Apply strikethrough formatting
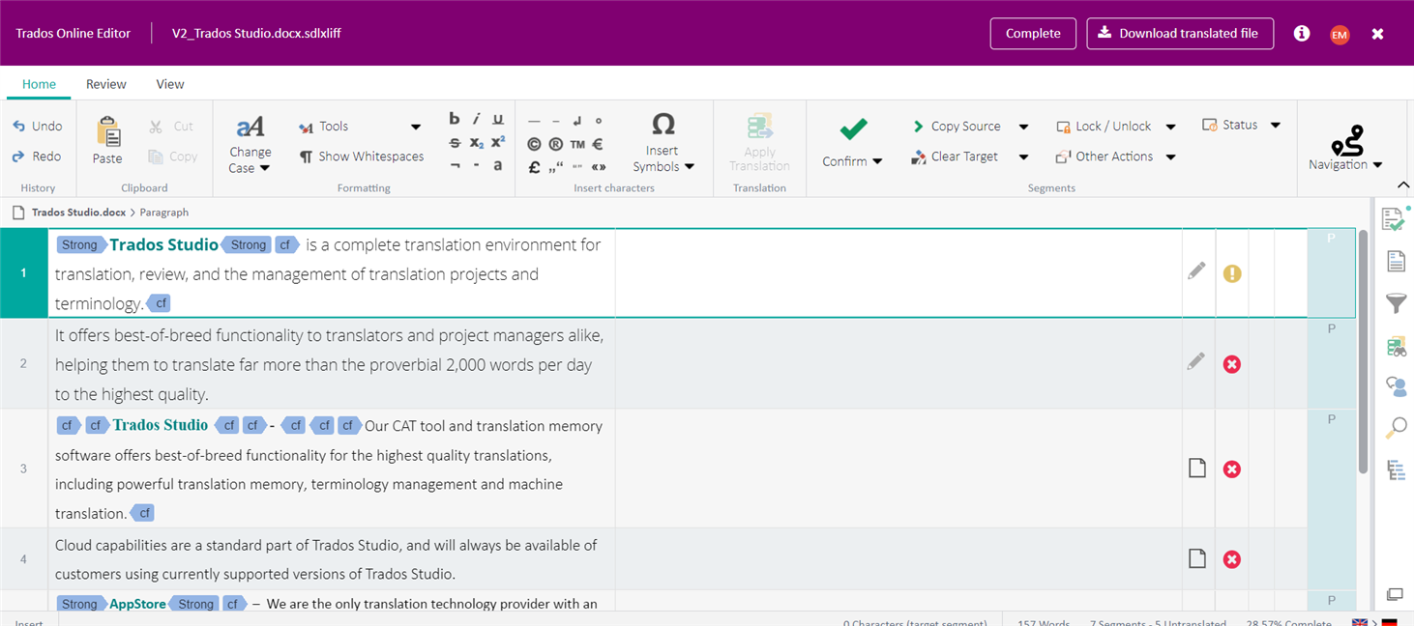 pos(455,142)
